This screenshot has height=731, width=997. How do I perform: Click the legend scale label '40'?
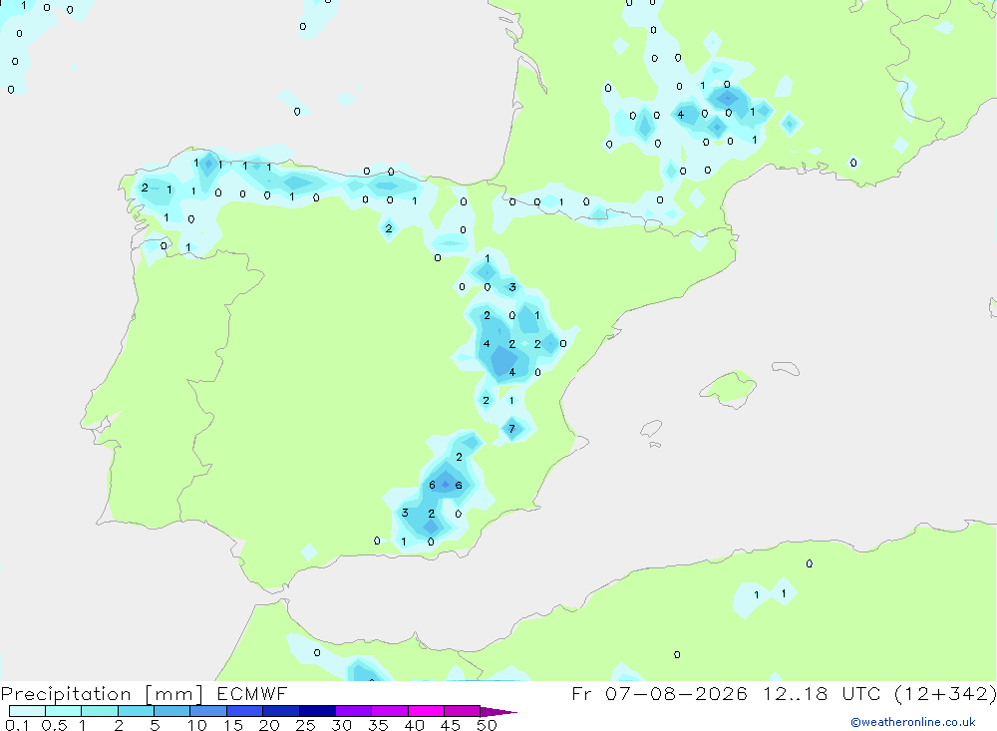(415, 725)
